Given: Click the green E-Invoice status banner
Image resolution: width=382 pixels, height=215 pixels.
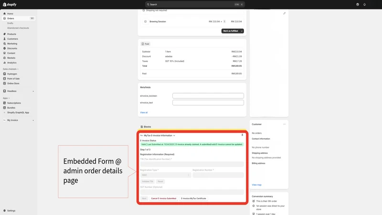Looking at the screenshot, I should pyautogui.click(x=192, y=144).
